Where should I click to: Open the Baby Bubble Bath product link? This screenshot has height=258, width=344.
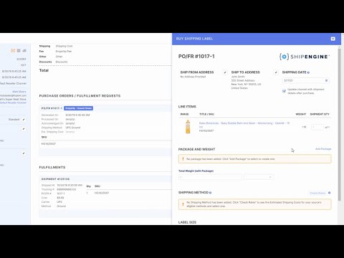pyautogui.click(x=244, y=125)
